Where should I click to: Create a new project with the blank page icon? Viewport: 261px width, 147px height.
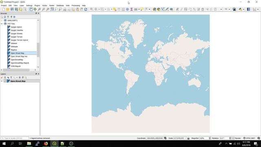(x=4, y=9)
